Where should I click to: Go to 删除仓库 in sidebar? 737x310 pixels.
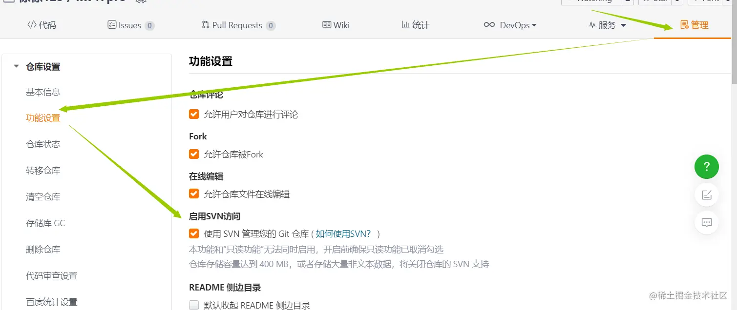click(43, 250)
